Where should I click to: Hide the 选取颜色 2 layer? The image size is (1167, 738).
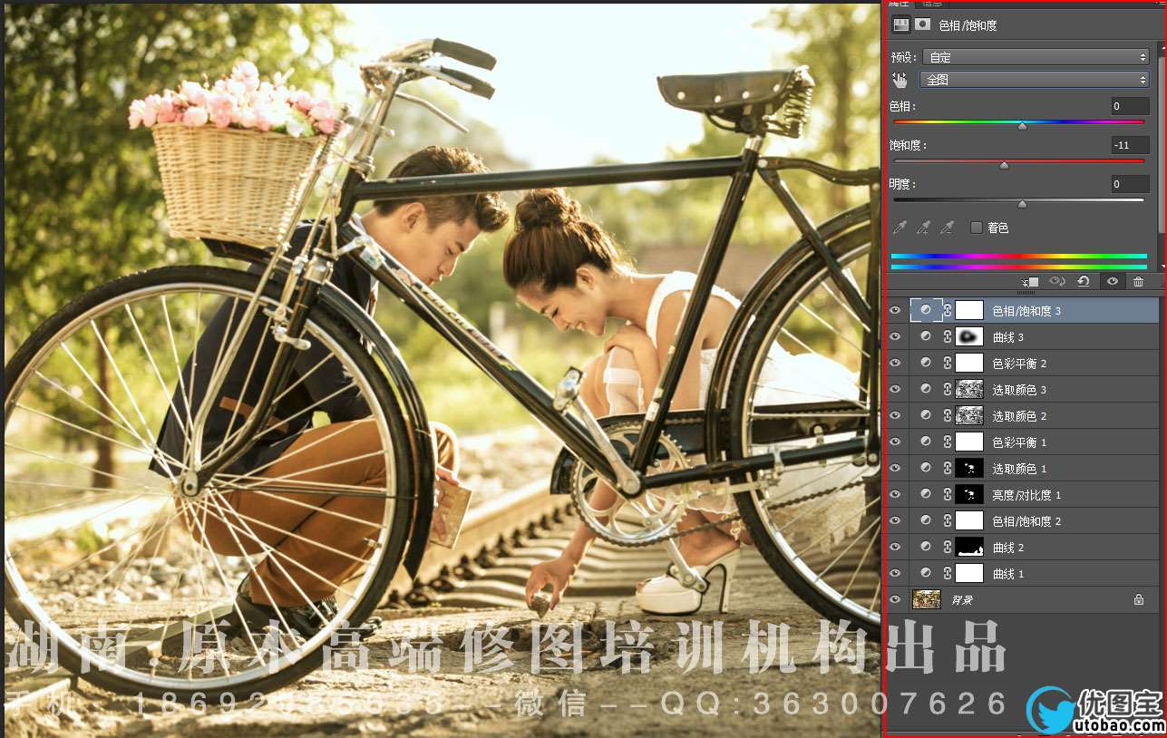point(896,415)
